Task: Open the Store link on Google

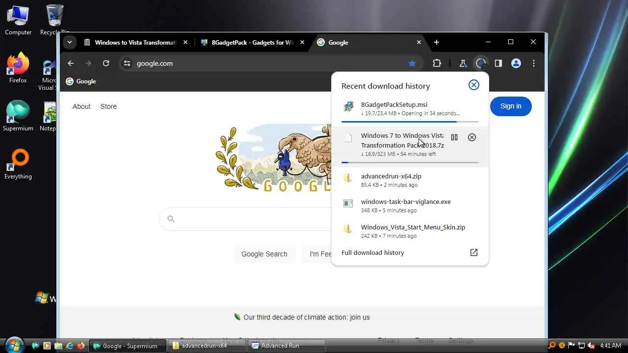Action: coord(108,106)
